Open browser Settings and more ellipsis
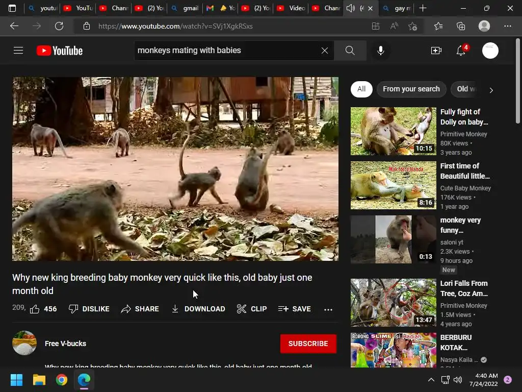 click(x=507, y=26)
